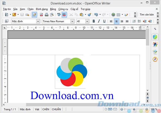This screenshot has width=161, height=113.
Task: Open file with the folder icon
Action: coord(14,15)
